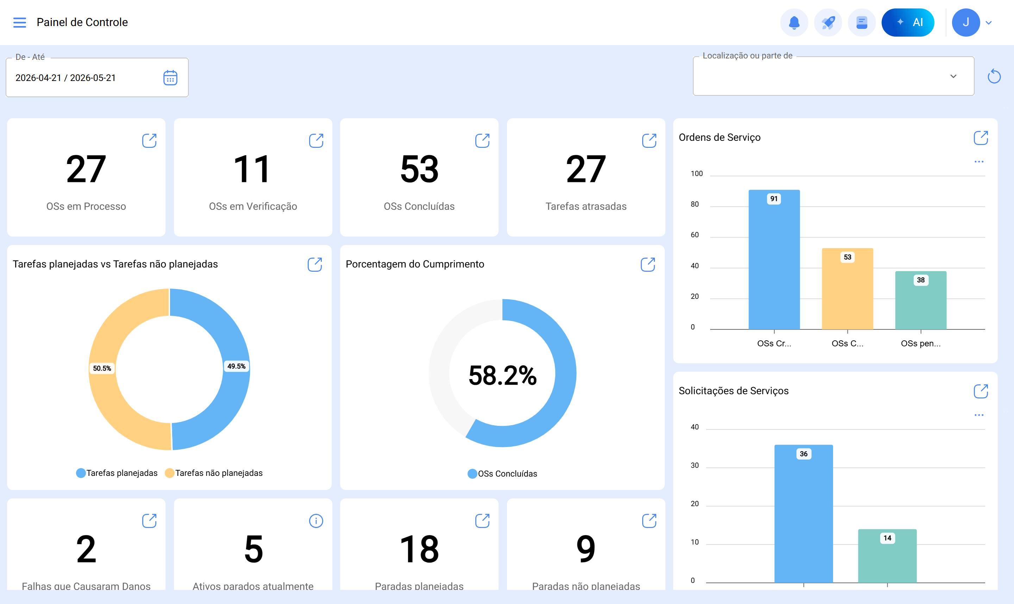
Task: Open Solicitações de Serviços options ellipsis
Action: pyautogui.click(x=978, y=415)
